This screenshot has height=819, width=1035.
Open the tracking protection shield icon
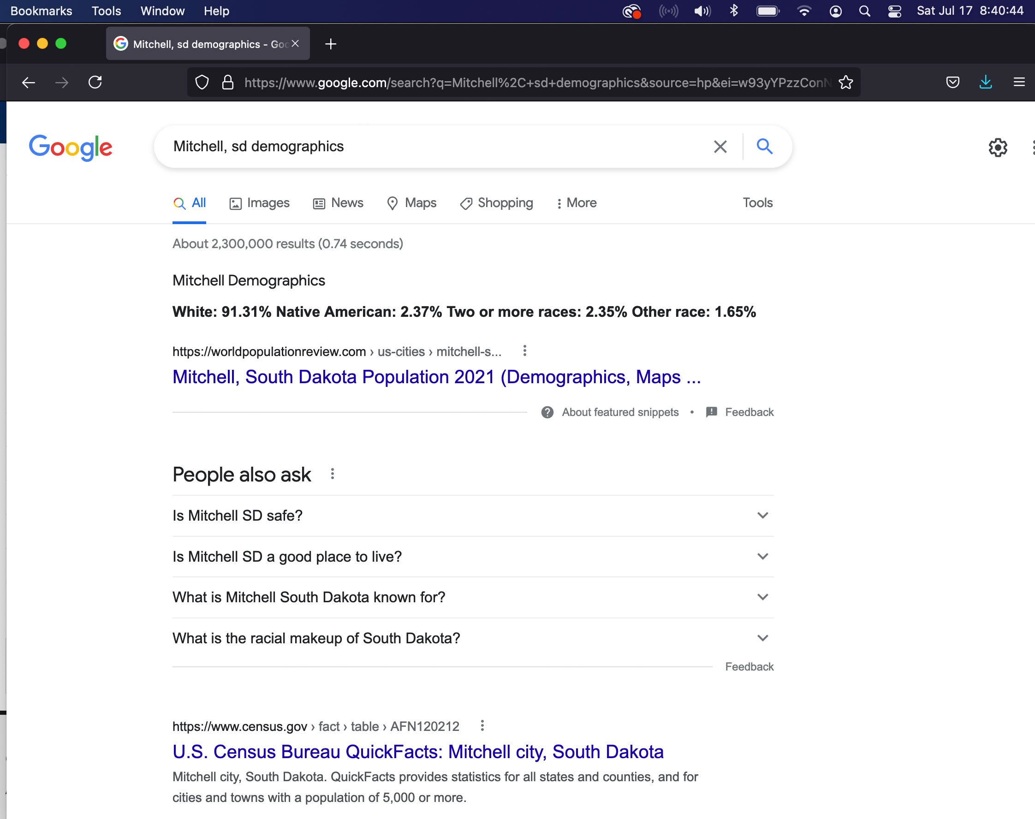tap(202, 83)
